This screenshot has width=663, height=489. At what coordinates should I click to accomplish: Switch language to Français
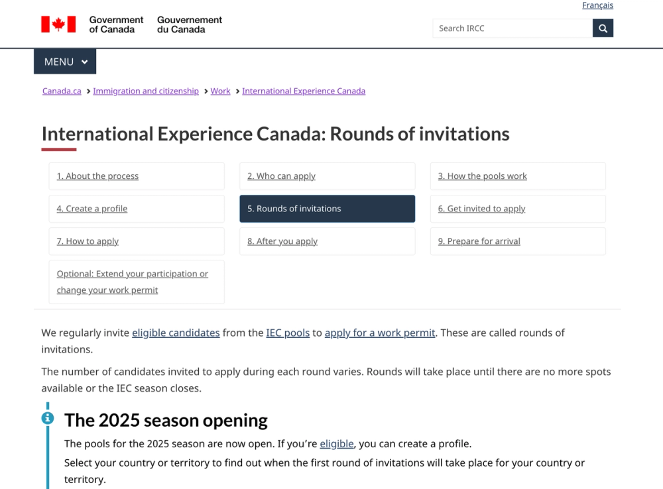[597, 5]
